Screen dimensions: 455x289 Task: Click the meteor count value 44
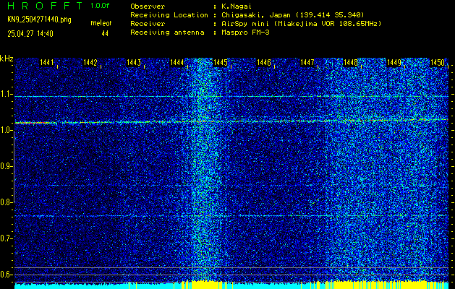105,34
